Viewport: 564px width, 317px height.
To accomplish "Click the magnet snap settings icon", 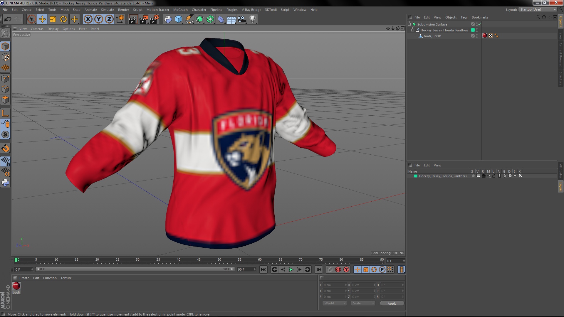I will [5, 148].
